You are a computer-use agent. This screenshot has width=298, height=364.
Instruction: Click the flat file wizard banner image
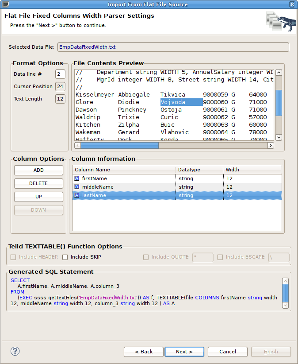[x=281, y=21]
